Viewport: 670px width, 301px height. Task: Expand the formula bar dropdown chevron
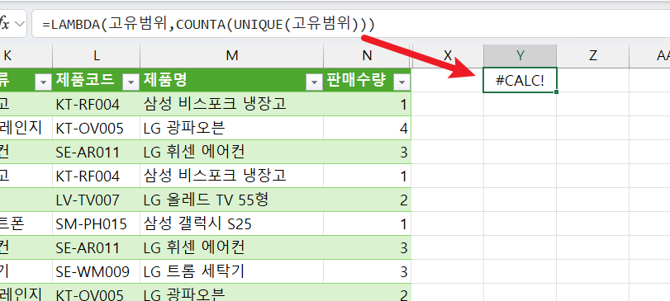(20, 24)
